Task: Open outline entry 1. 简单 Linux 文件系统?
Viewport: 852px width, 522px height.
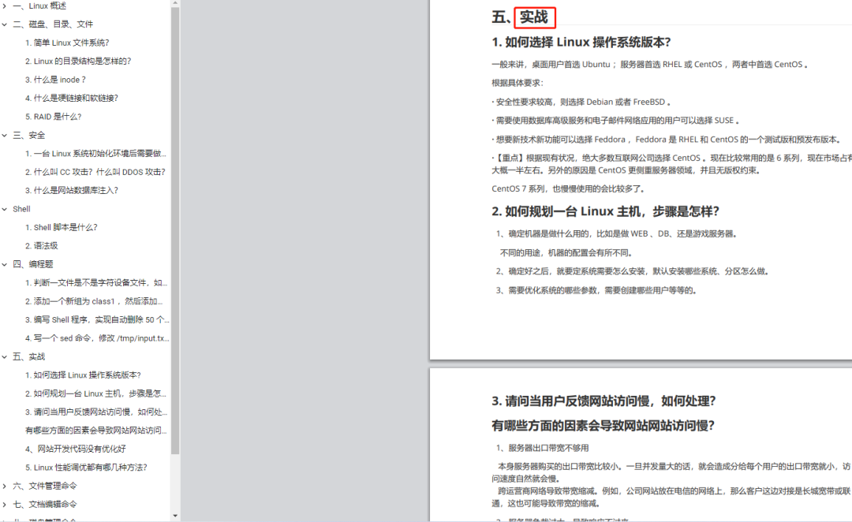Action: point(67,43)
